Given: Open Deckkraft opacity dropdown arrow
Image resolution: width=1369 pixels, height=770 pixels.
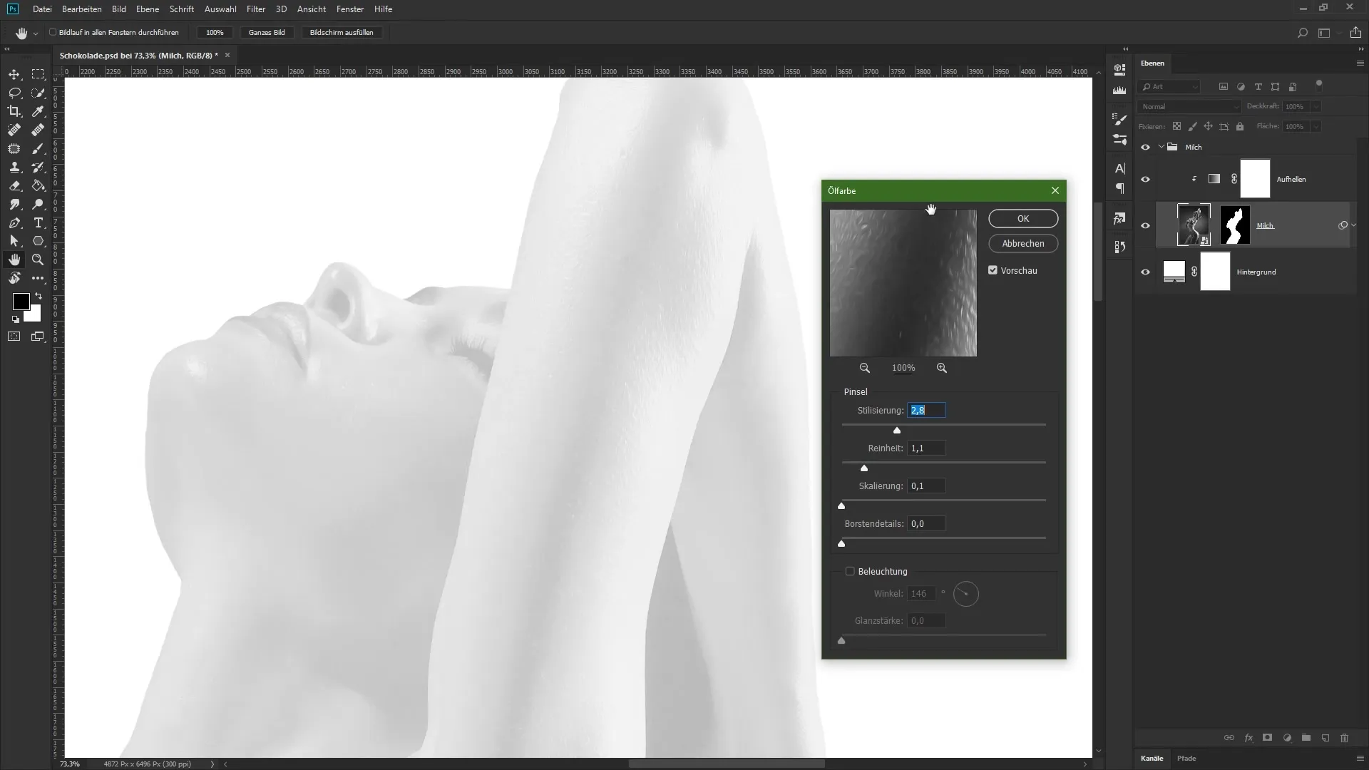Looking at the screenshot, I should [1316, 106].
